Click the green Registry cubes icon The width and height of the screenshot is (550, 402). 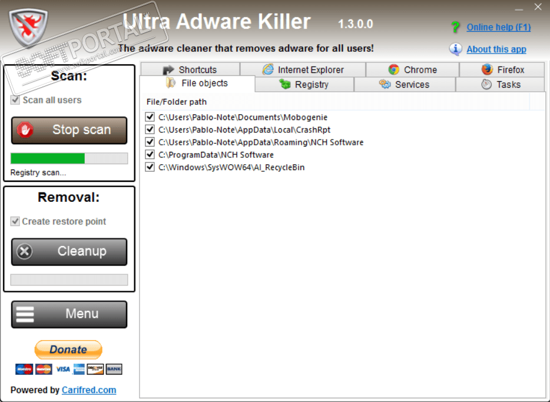point(285,84)
